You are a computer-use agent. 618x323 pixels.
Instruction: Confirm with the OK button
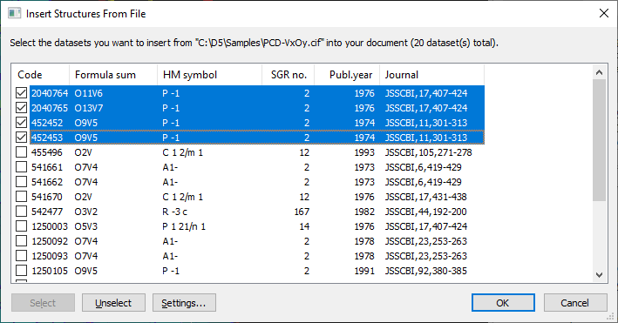503,302
